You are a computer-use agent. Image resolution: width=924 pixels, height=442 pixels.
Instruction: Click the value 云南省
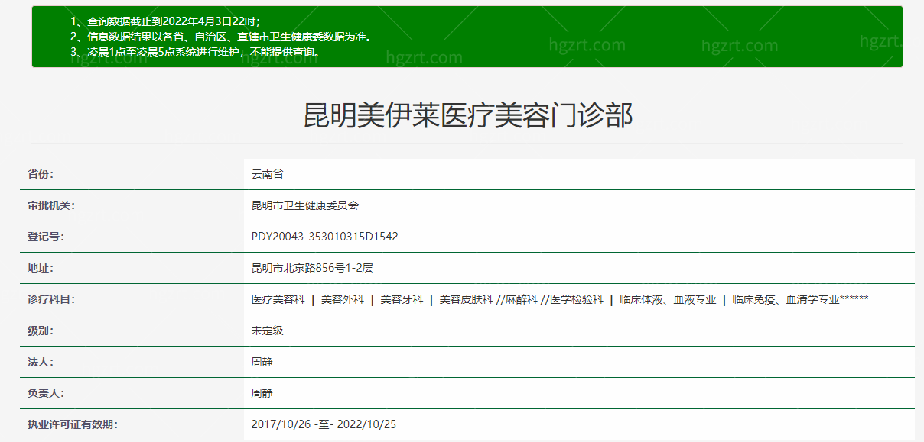268,174
